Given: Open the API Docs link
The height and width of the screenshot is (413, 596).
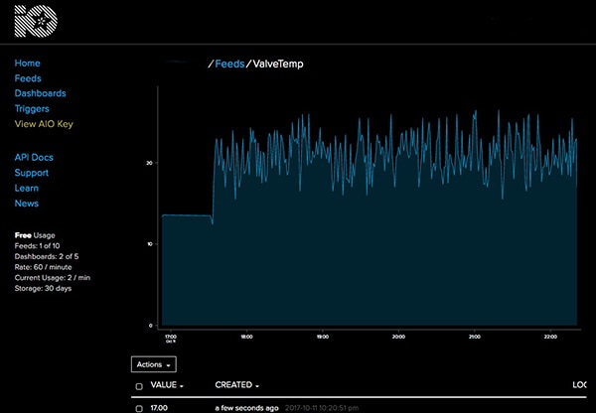Looking at the screenshot, I should [x=36, y=157].
